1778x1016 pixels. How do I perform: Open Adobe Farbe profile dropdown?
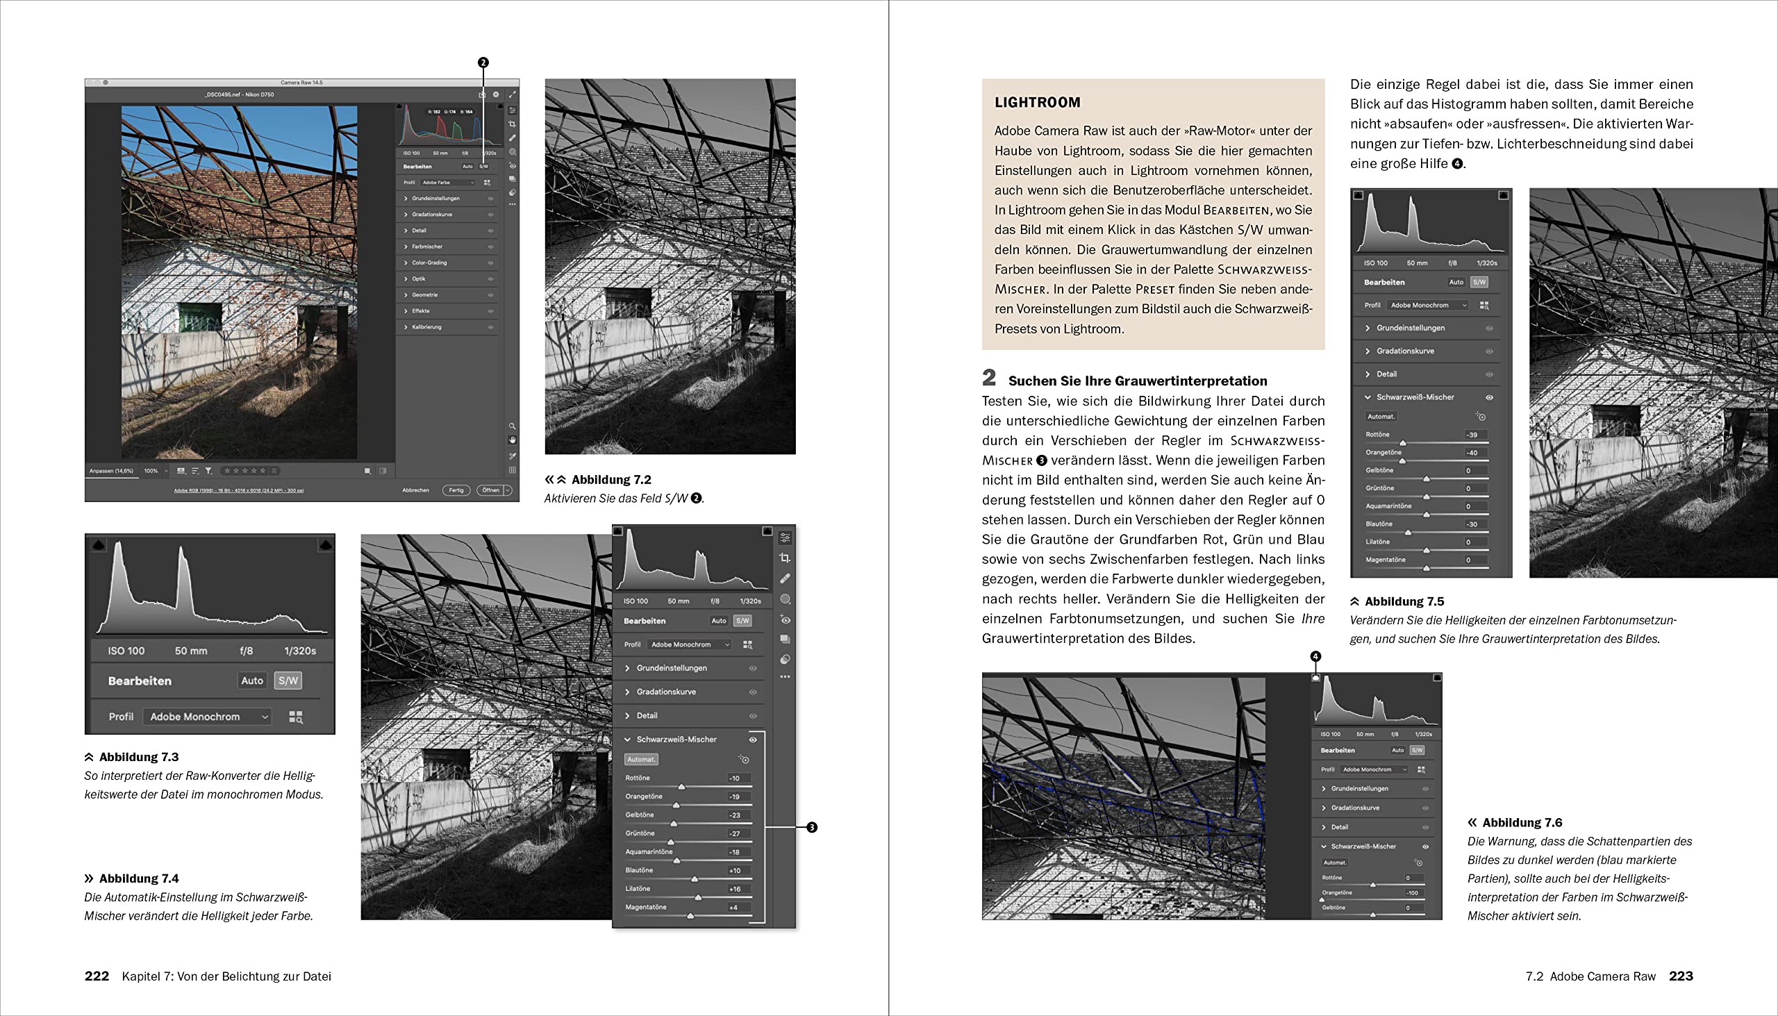click(447, 183)
